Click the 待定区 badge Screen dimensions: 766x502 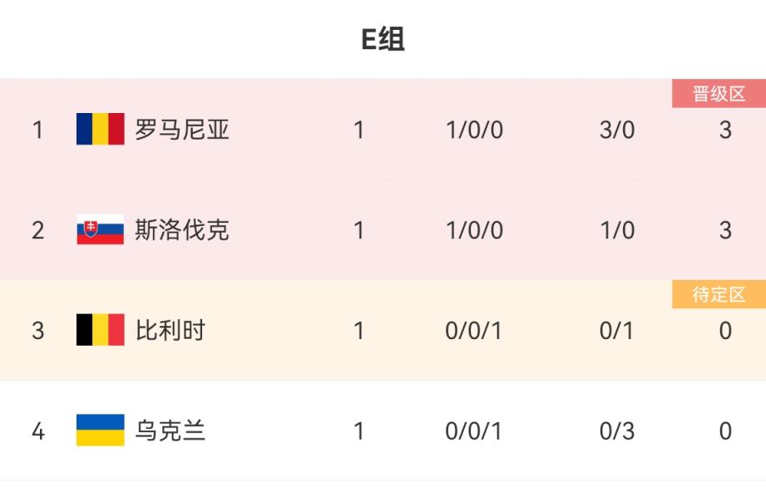719,295
